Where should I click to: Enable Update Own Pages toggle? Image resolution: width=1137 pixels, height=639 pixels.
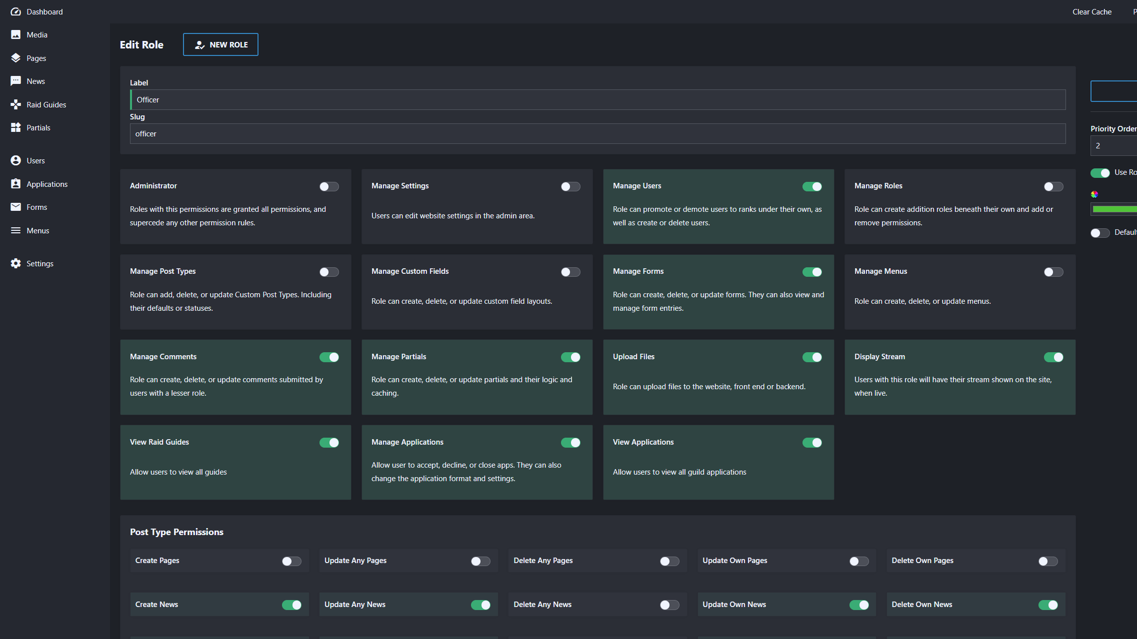tap(859, 561)
